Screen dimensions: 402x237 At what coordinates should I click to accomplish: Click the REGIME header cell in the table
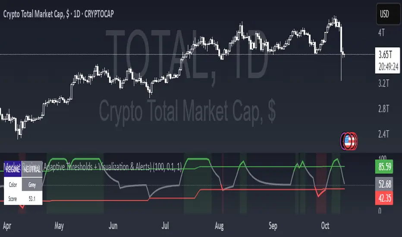(x=13, y=170)
